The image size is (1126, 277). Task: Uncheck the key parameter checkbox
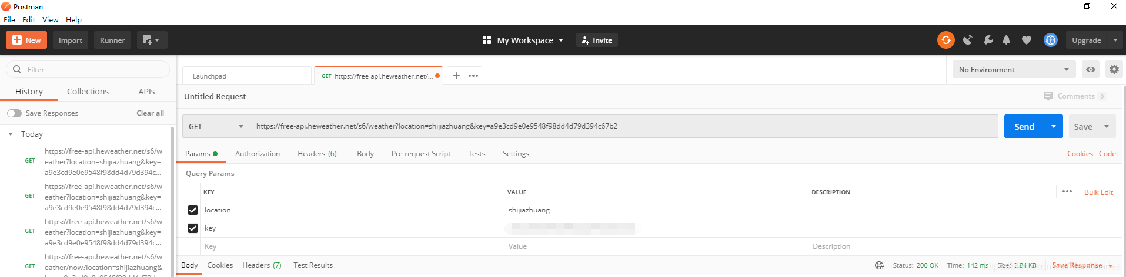(x=192, y=228)
